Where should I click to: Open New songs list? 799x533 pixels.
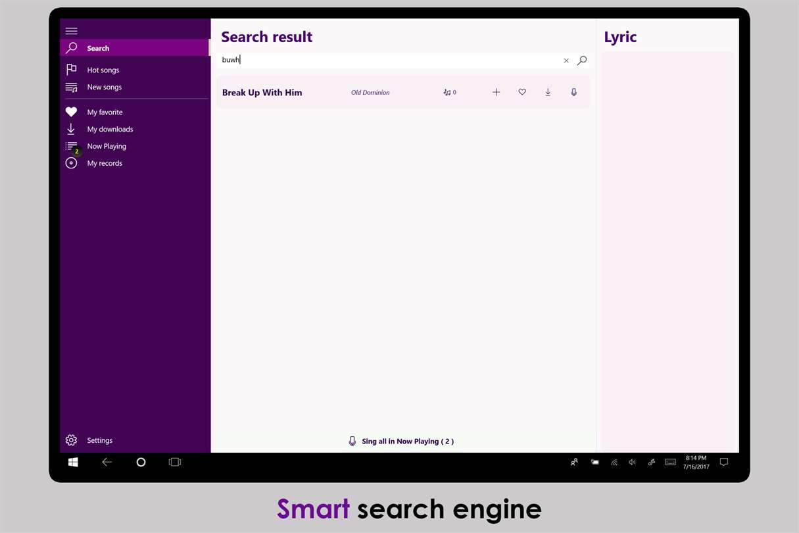(135, 87)
